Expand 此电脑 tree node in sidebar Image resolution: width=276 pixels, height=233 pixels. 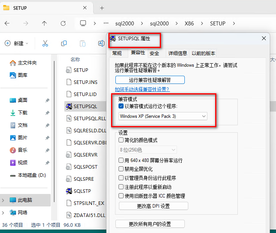pos(4,200)
